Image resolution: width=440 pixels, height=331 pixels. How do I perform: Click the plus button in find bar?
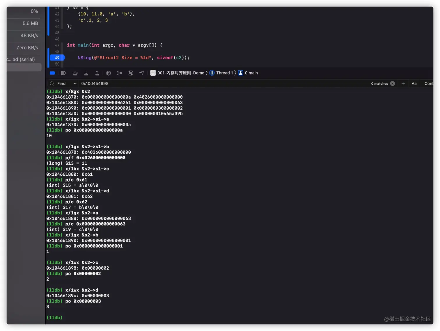[x=403, y=83]
